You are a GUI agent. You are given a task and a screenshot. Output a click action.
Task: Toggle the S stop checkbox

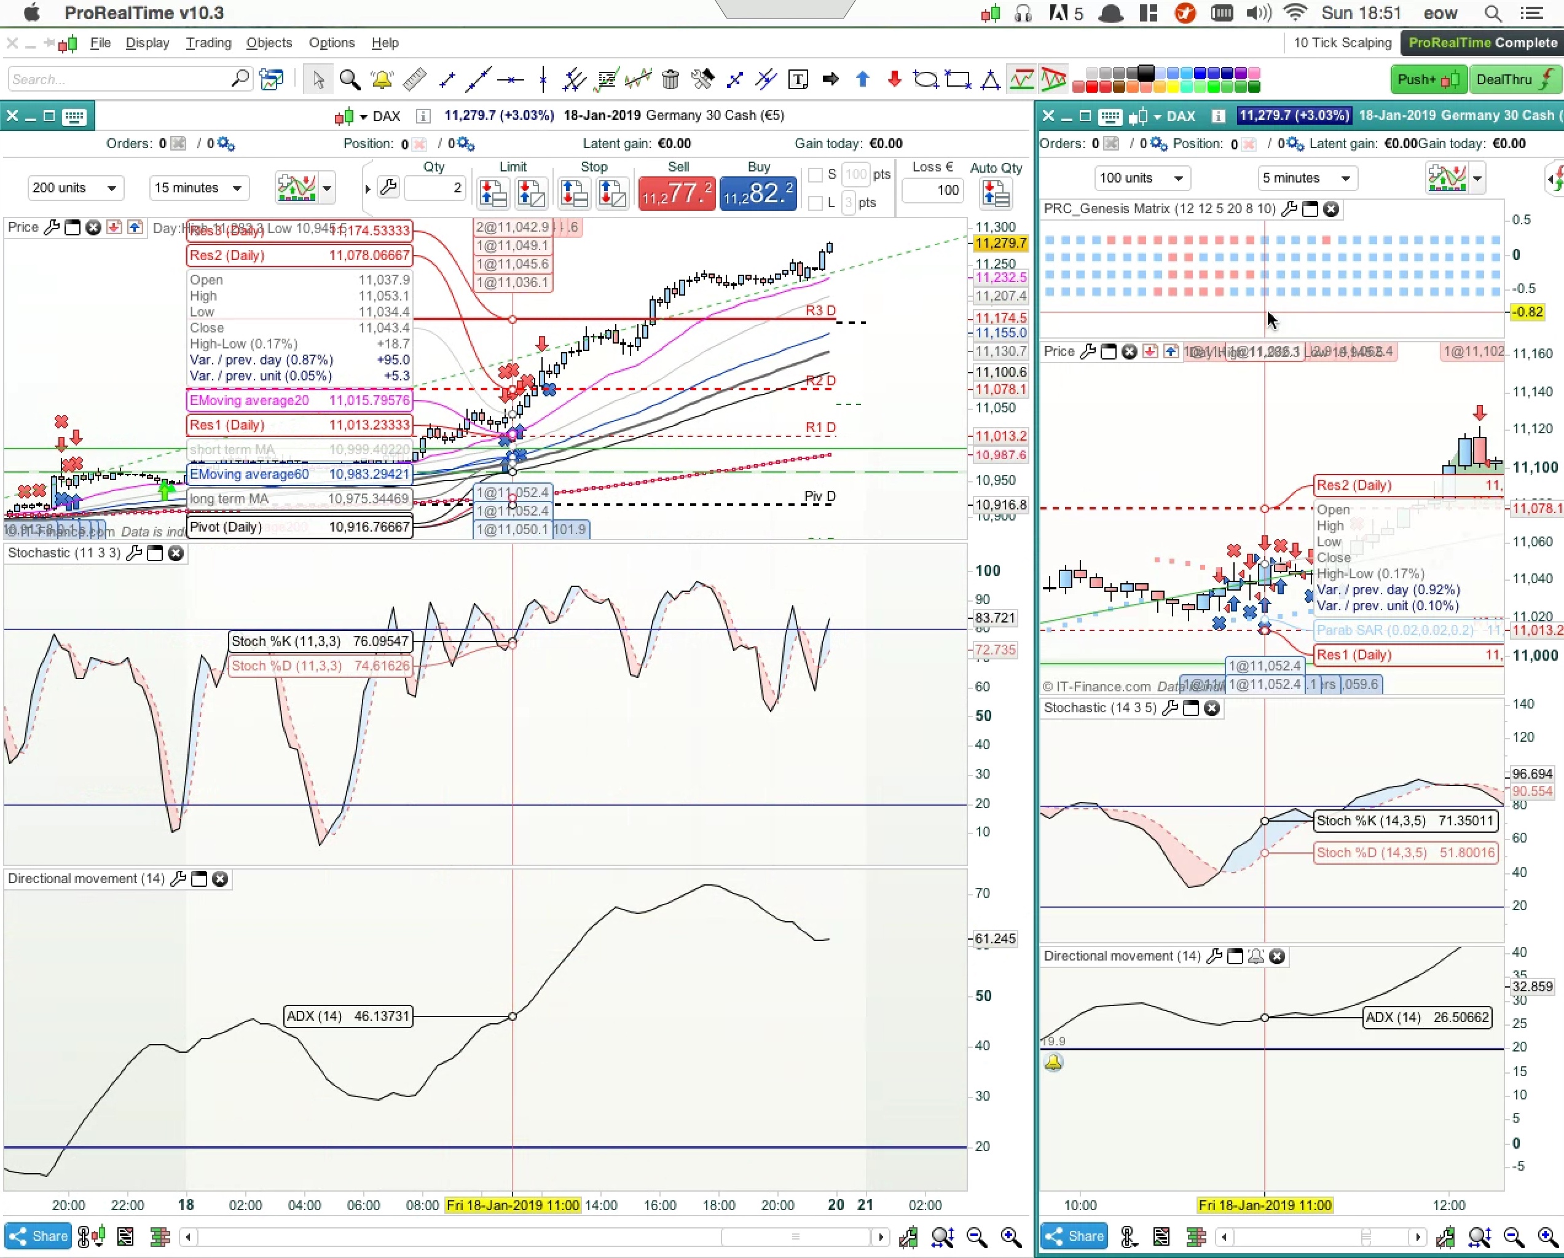[815, 175]
